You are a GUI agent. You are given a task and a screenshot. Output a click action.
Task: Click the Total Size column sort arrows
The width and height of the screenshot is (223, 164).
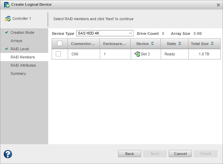point(212,44)
